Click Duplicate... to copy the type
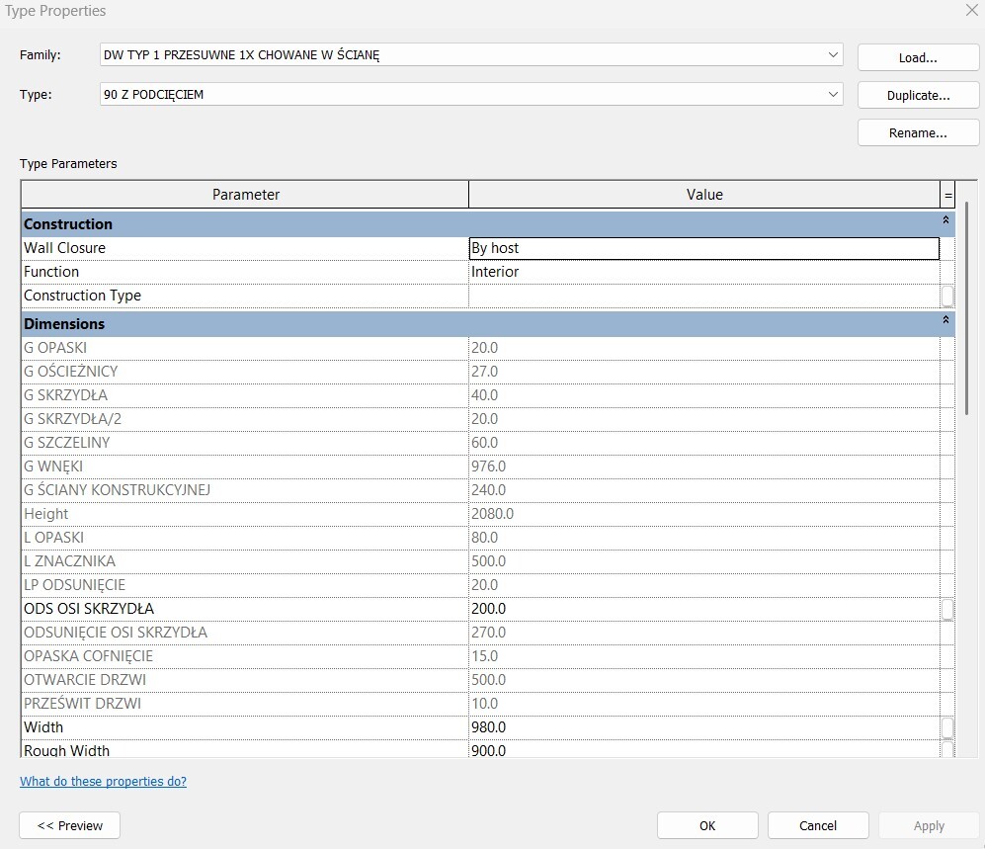This screenshot has height=849, width=985. [x=918, y=96]
